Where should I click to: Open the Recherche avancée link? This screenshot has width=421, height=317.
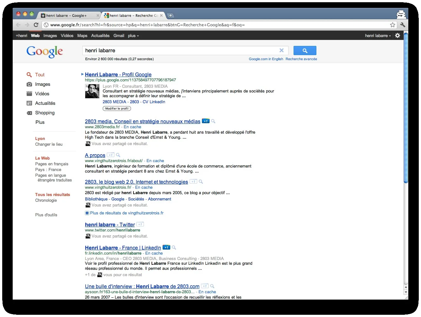[x=301, y=59]
